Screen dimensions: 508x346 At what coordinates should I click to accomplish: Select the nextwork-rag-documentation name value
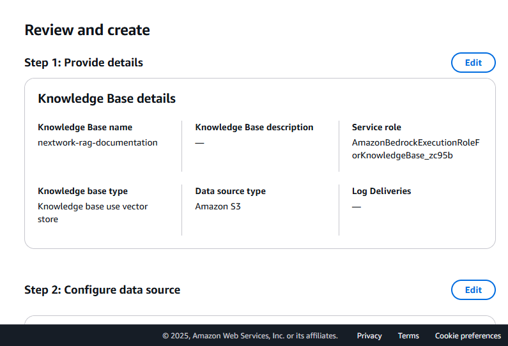click(98, 143)
